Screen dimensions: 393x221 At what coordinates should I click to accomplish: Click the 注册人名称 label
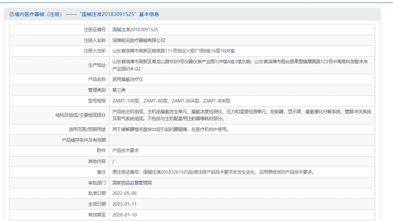pyautogui.click(x=95, y=40)
